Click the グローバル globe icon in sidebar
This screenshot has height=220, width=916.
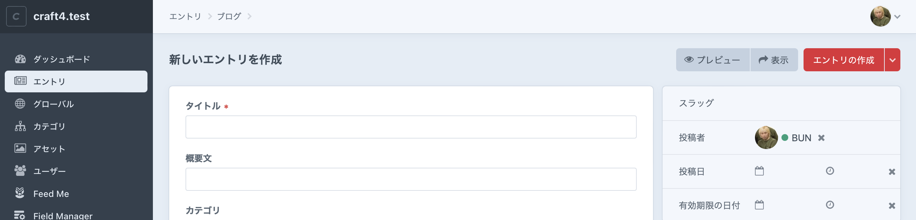coord(20,104)
